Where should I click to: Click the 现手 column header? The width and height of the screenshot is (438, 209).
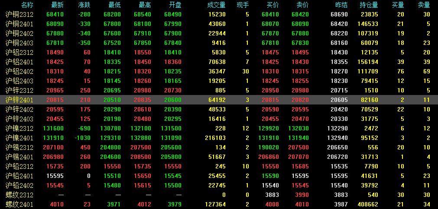point(243,5)
